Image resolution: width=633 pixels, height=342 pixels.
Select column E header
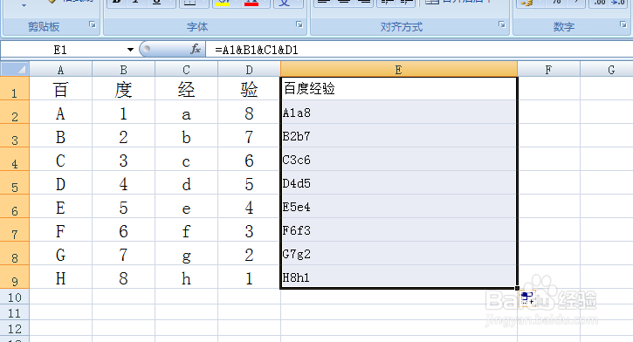[399, 70]
